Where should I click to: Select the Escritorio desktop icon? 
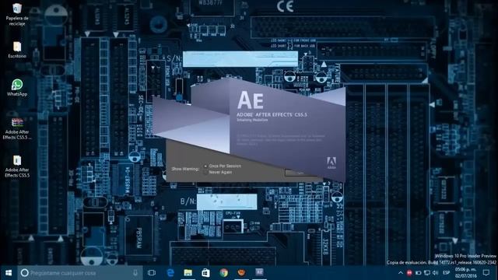tap(17, 50)
